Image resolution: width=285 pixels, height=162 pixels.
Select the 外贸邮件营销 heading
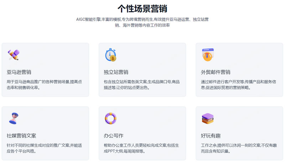click(216, 72)
